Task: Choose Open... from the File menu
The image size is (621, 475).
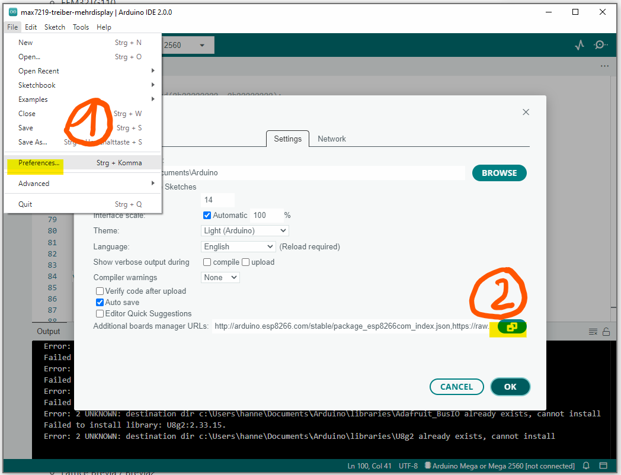Action: [x=83, y=57]
